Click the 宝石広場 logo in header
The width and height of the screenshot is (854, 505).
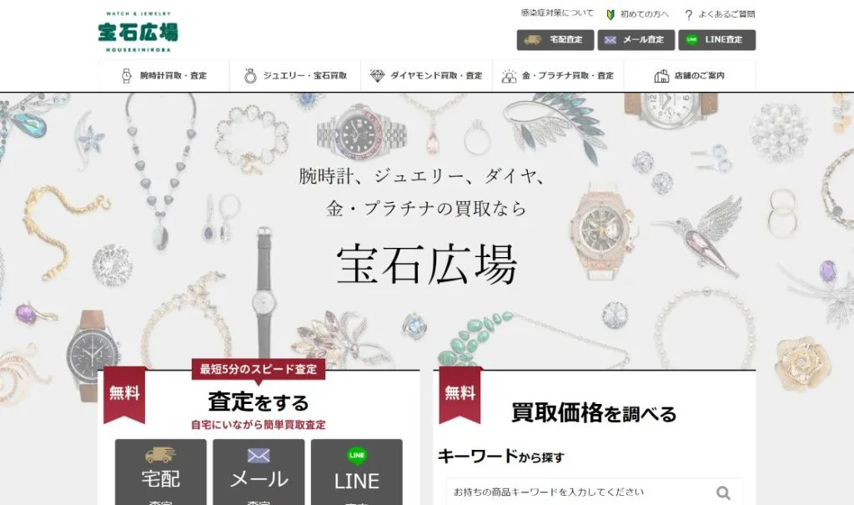[138, 32]
